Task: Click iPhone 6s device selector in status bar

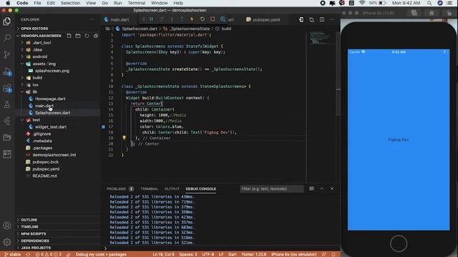Action: pos(293,254)
